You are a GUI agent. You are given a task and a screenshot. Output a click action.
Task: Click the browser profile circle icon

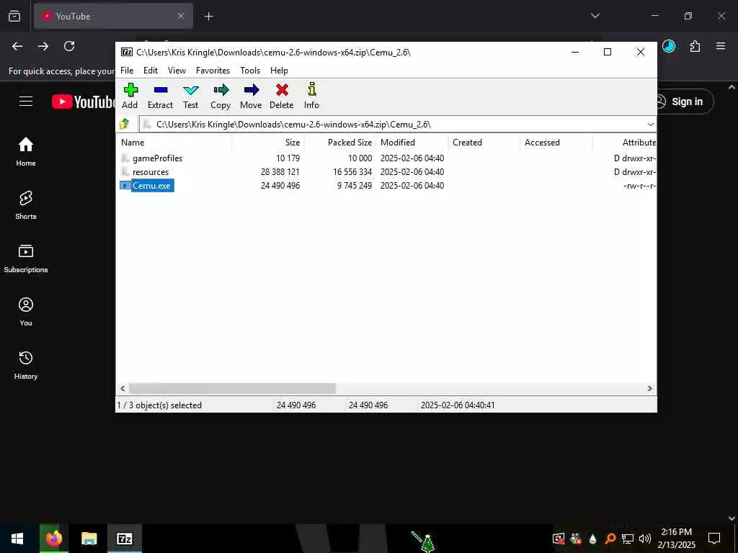click(669, 46)
